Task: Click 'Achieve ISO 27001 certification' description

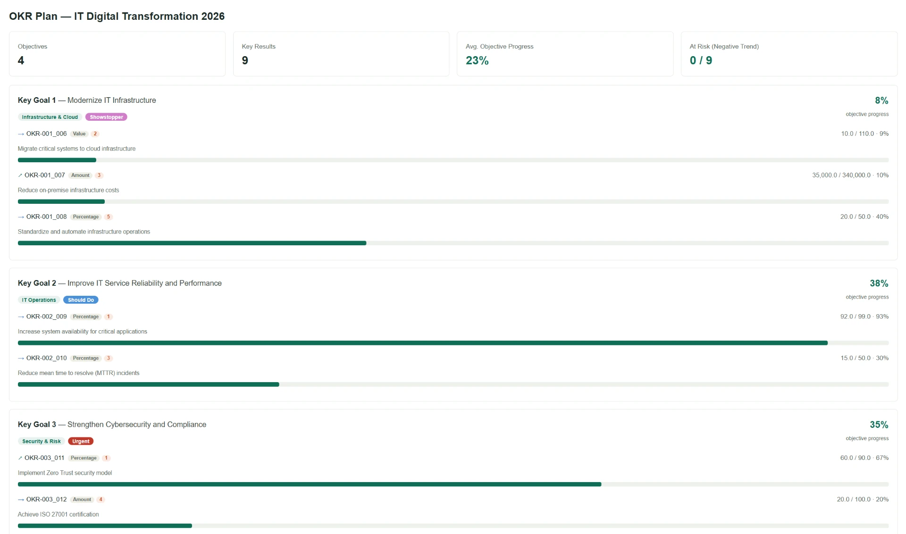Action: pos(59,515)
